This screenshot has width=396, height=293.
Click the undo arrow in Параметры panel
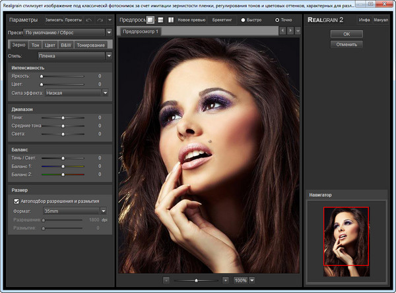(x=89, y=20)
